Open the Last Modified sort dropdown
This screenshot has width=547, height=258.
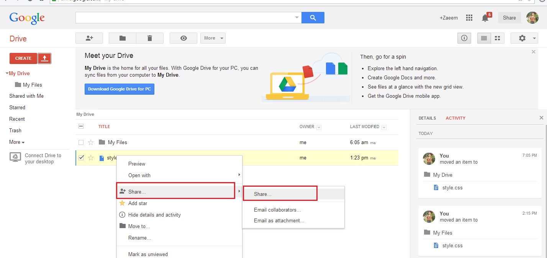coord(384,127)
